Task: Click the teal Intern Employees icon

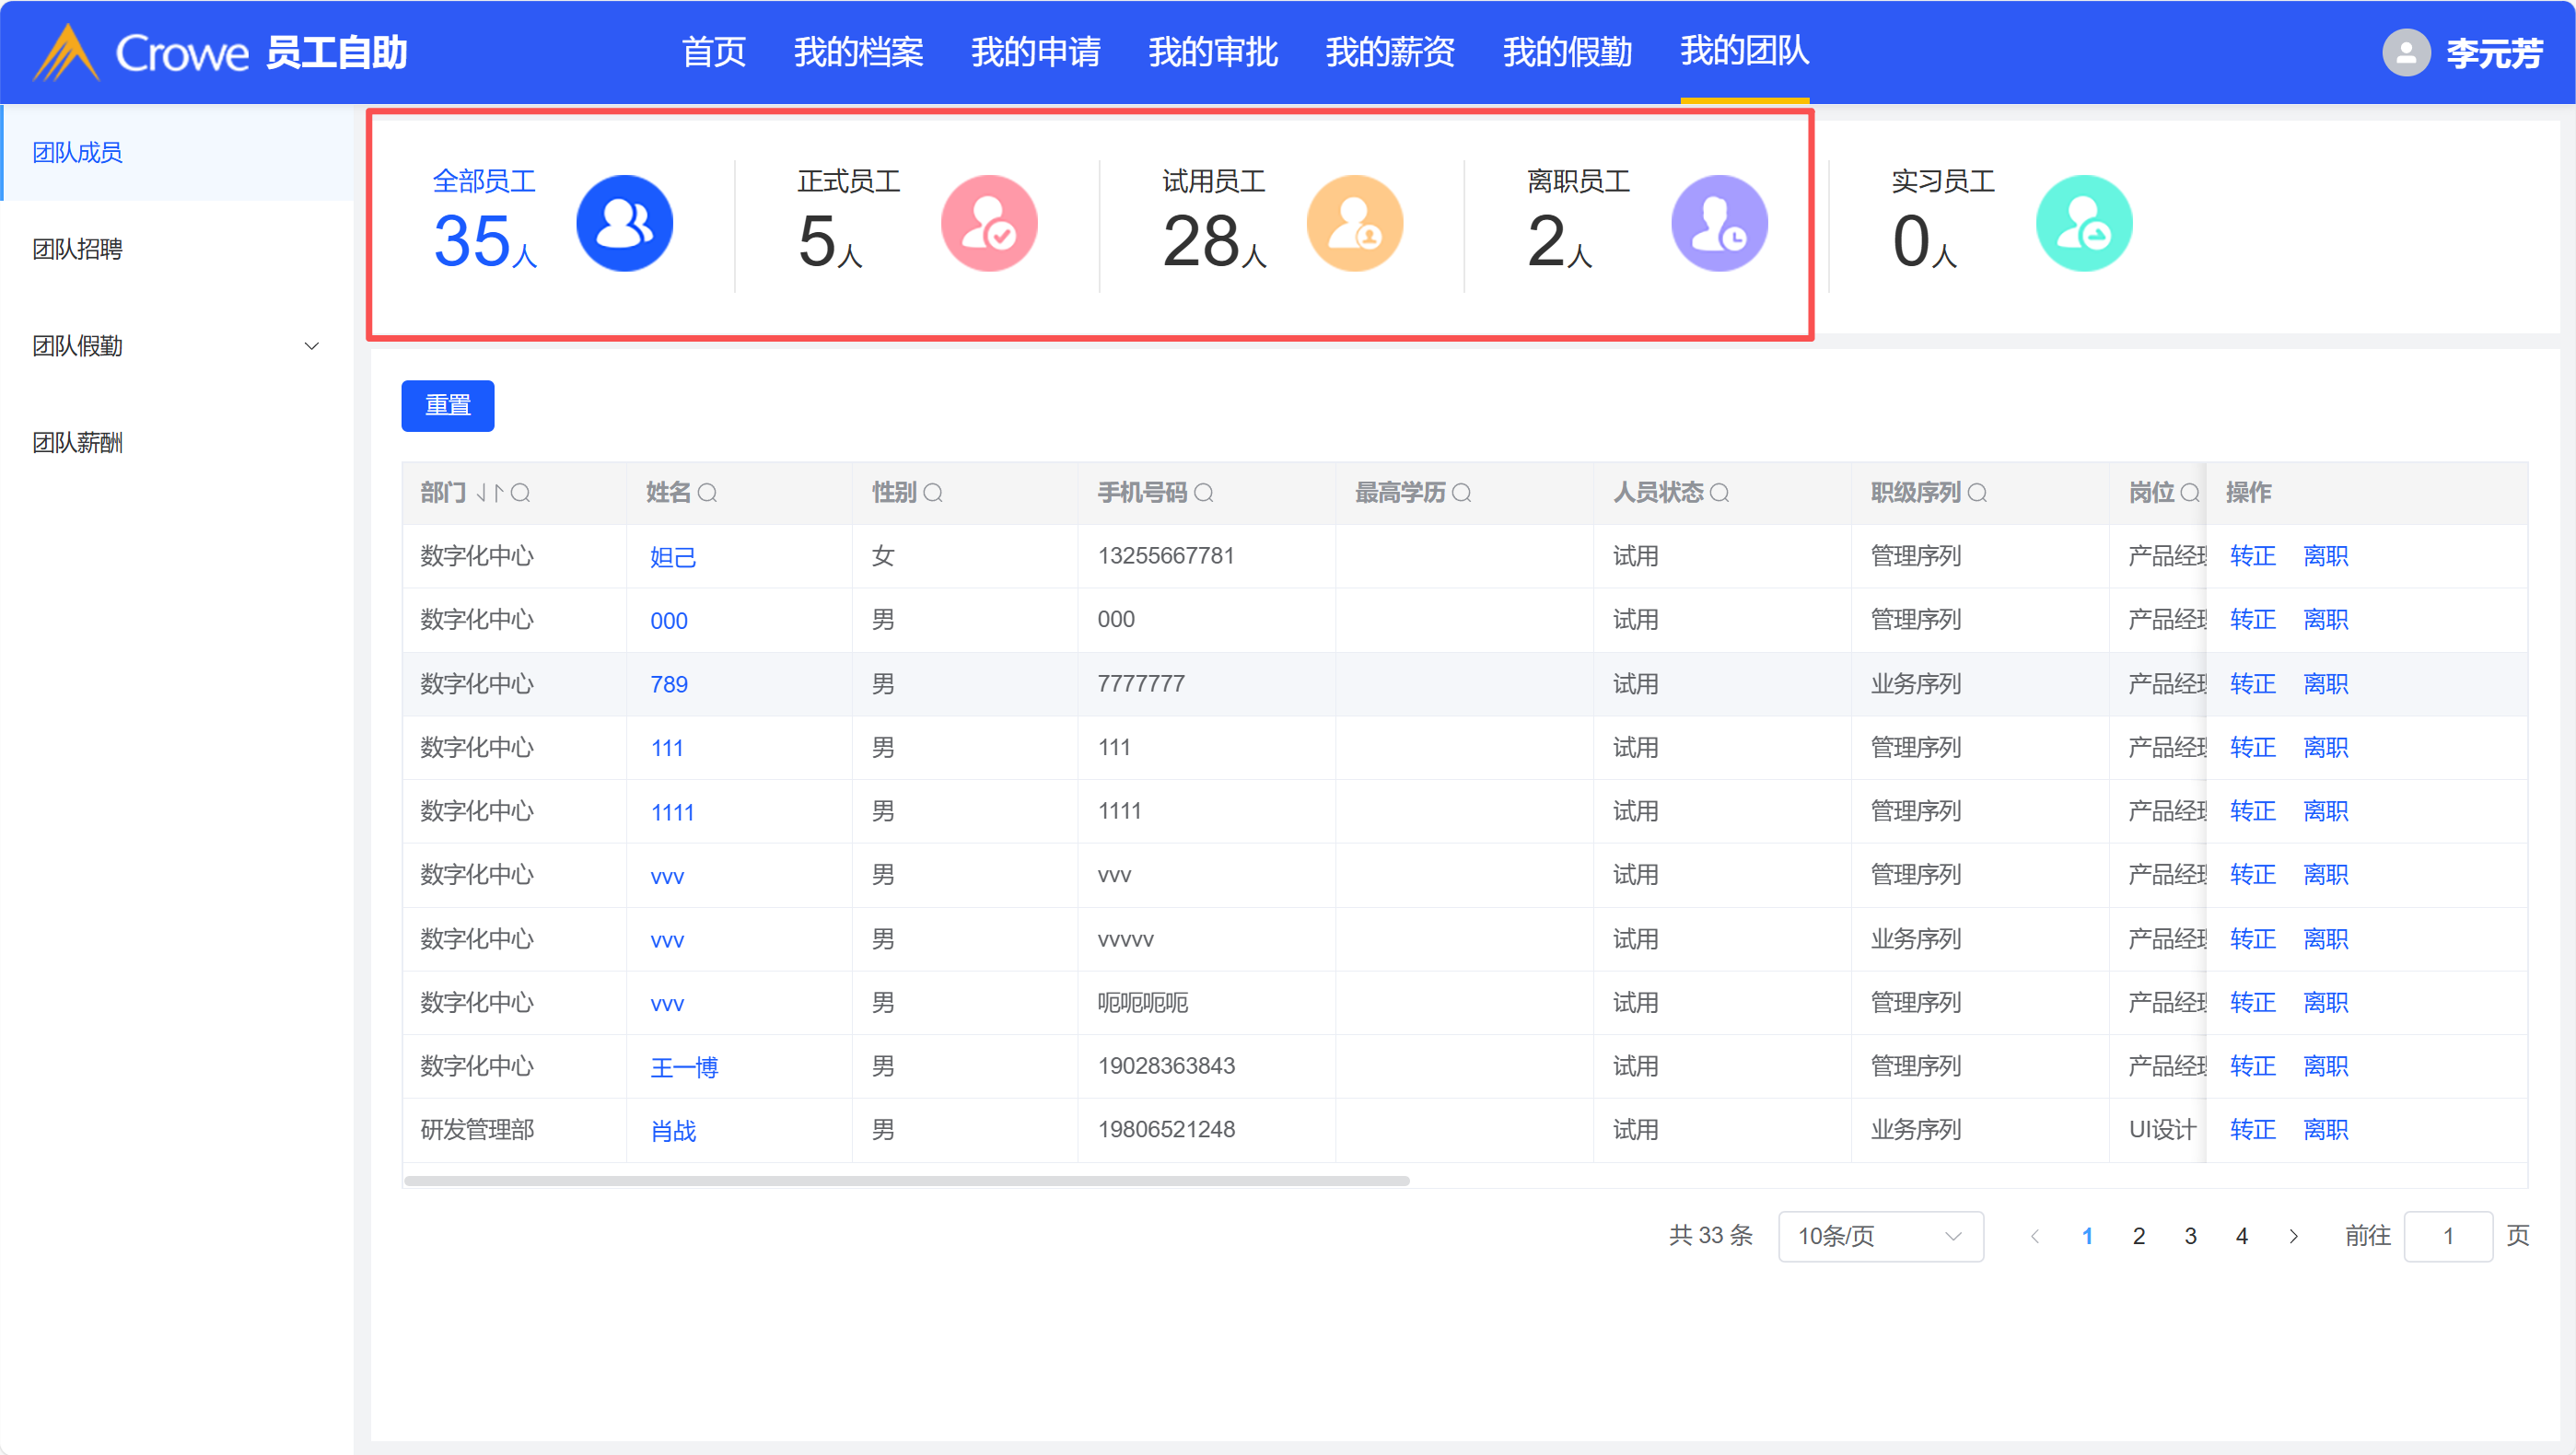Action: point(2084,223)
